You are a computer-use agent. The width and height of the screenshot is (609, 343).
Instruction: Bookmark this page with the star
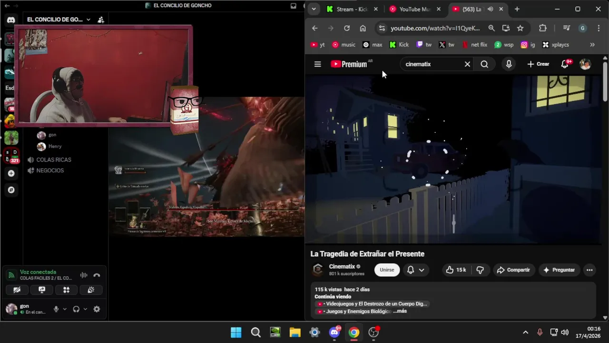click(520, 28)
